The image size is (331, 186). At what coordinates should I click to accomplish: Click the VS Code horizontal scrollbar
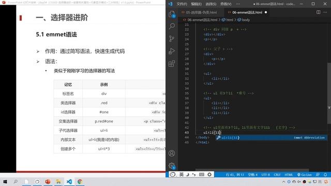[x=252, y=170]
